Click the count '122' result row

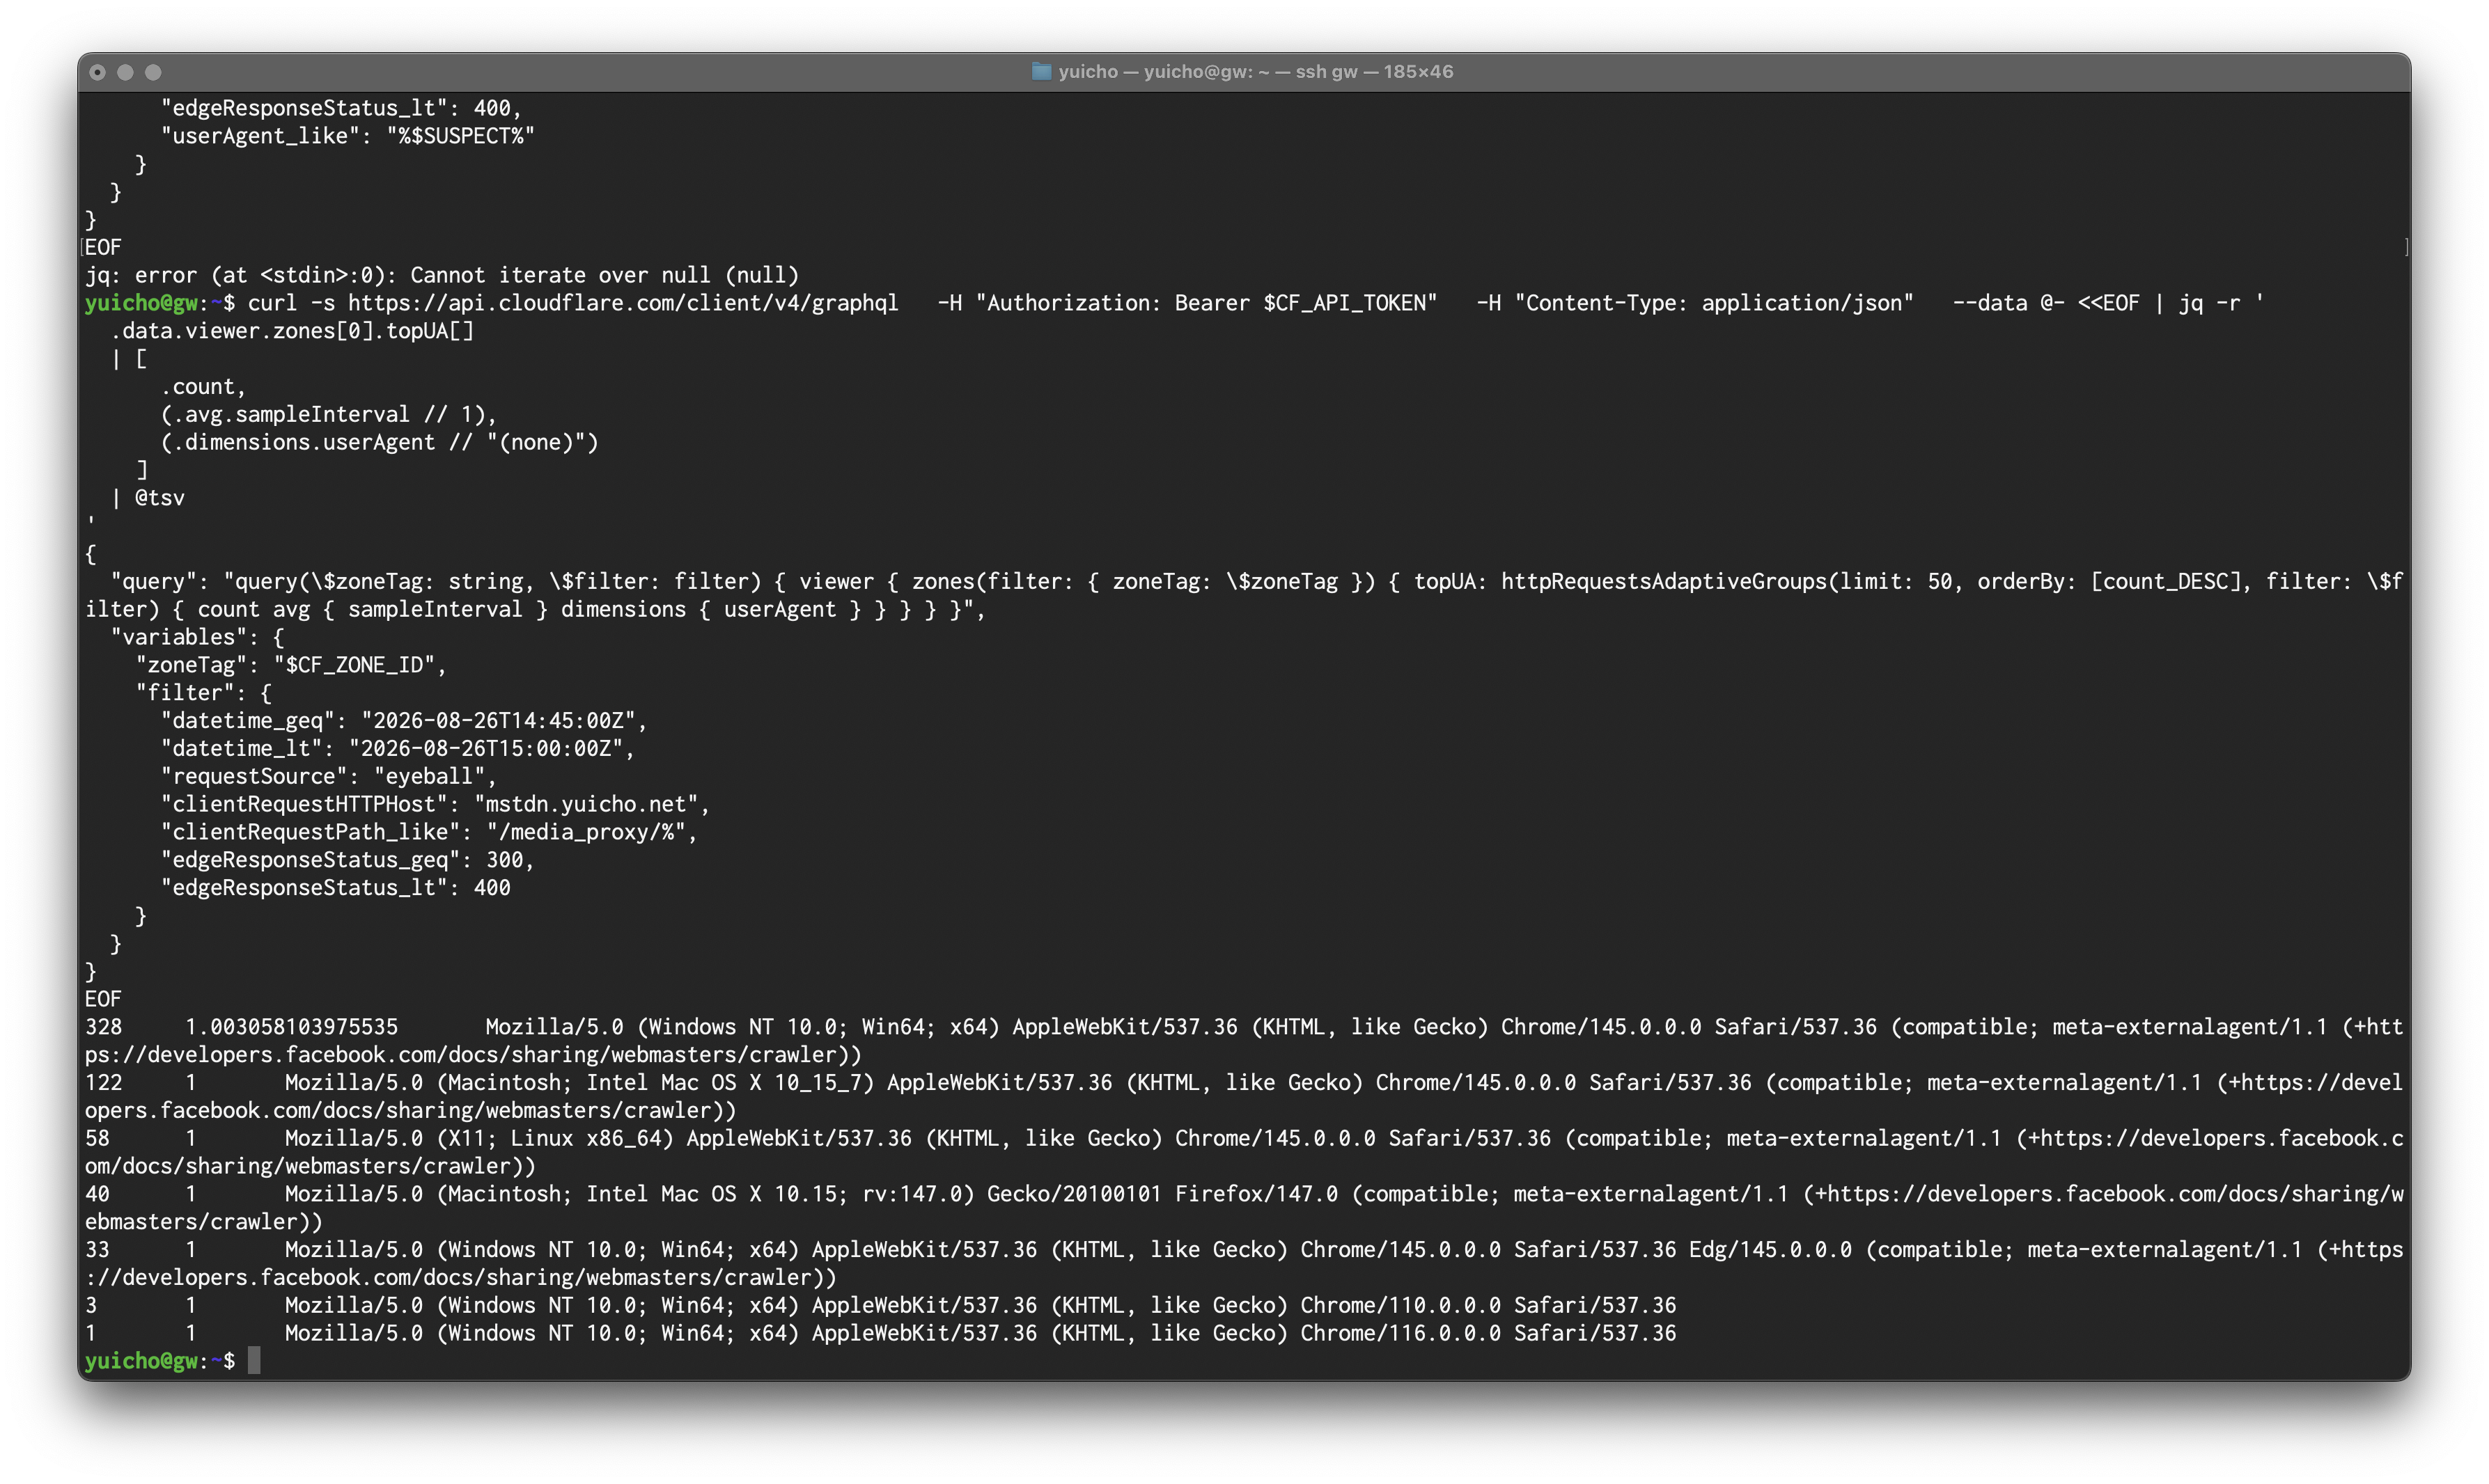103,1083
